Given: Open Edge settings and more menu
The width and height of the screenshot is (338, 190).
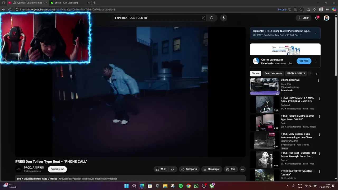Looking at the screenshot, I should tap(327, 9).
